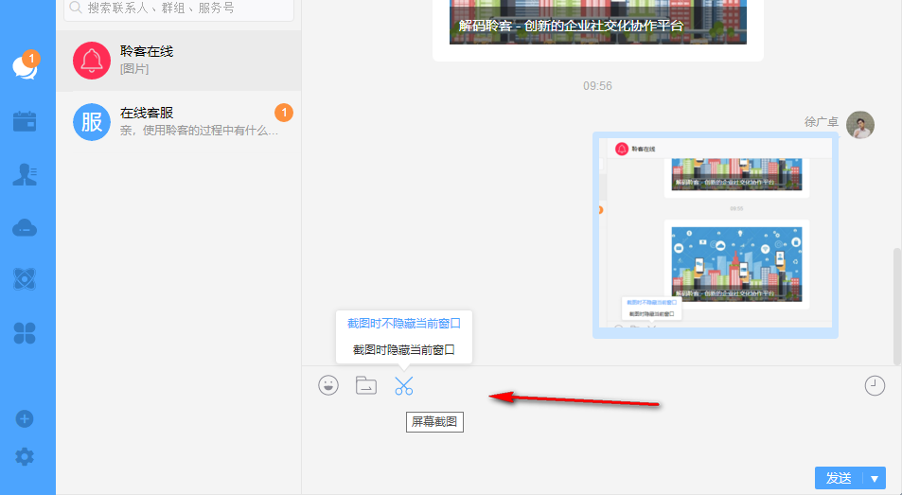Click the plus add icon in sidebar
Screen dimensions: 902x495
tap(25, 418)
